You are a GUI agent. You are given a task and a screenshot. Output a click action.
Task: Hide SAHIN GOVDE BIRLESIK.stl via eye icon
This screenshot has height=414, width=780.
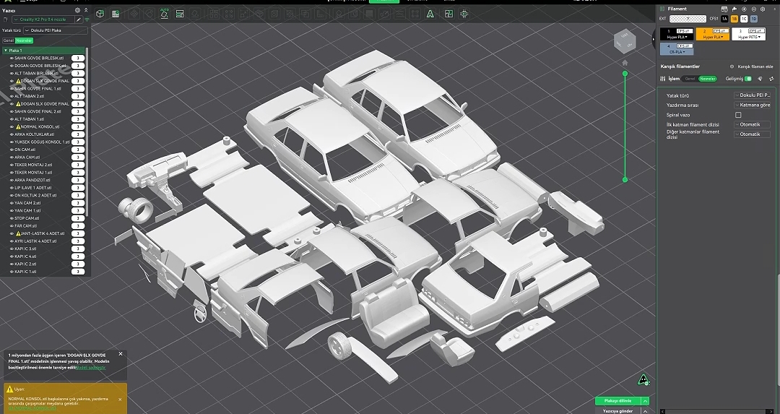coord(12,59)
